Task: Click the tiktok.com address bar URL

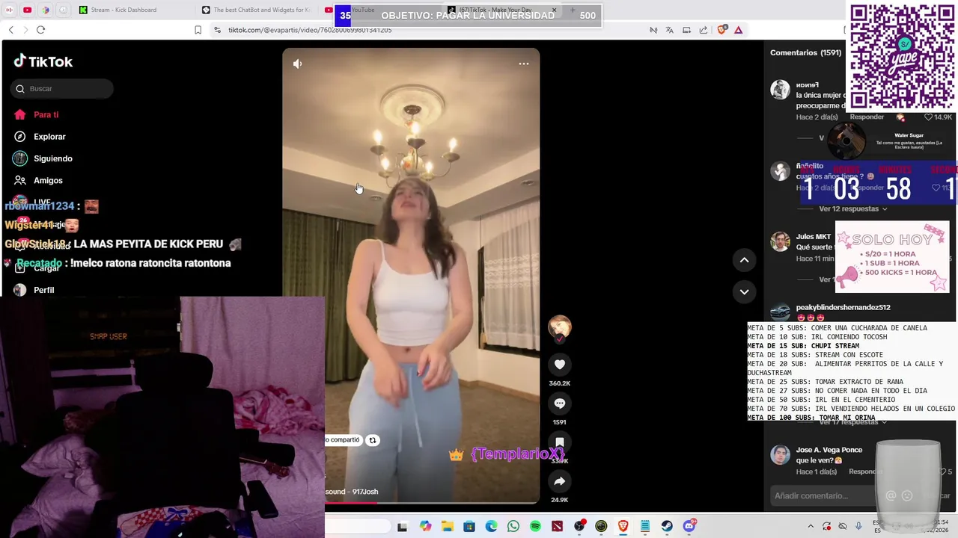Action: pyautogui.click(x=310, y=30)
